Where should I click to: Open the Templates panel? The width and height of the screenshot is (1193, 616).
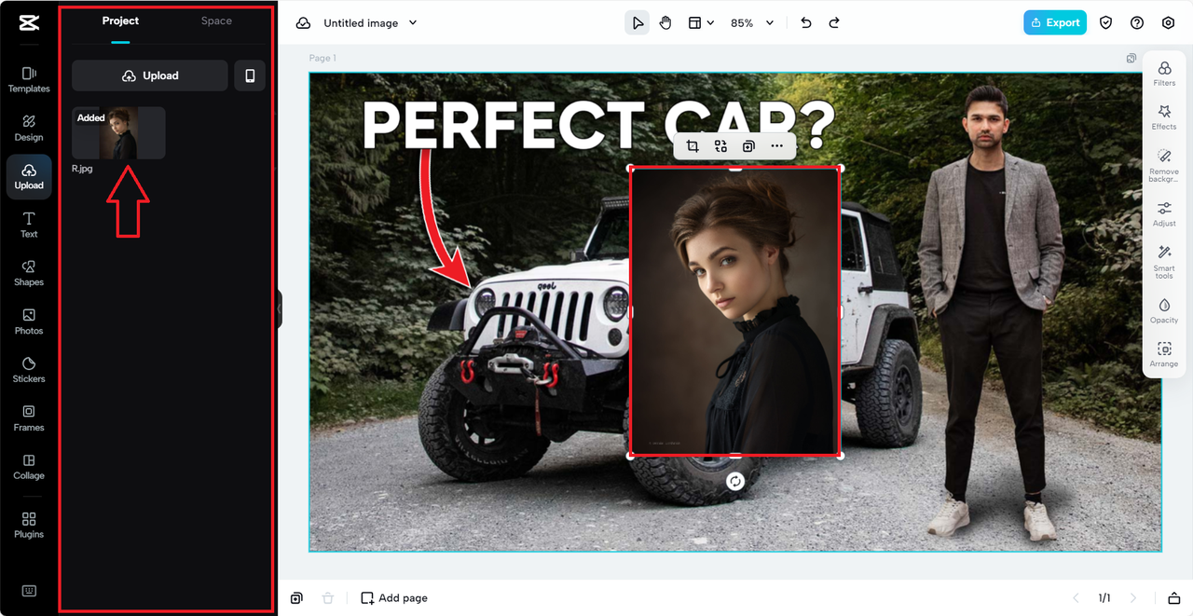point(29,79)
